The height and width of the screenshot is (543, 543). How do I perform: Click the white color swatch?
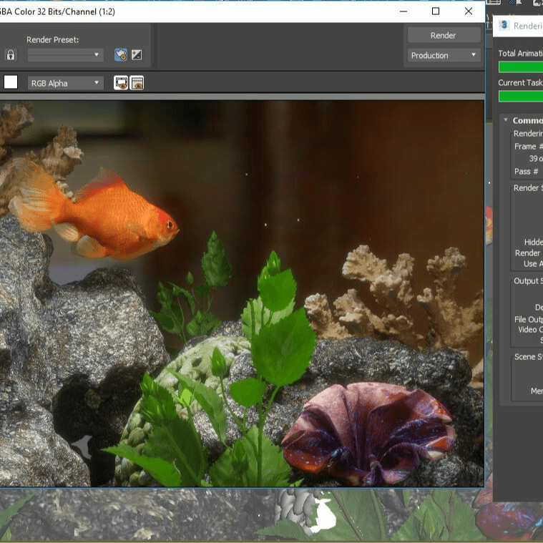point(11,83)
